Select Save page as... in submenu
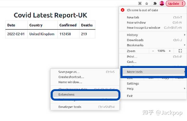The image size is (187, 121). (85, 72)
